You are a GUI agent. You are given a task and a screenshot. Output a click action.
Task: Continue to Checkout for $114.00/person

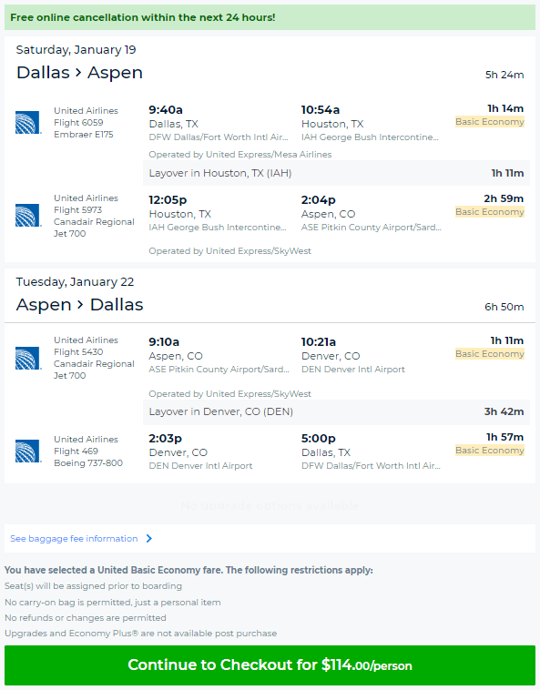coord(270,665)
